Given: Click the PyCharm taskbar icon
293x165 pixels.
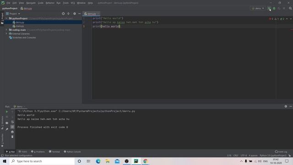Looking at the screenshot, I should point(136,161).
